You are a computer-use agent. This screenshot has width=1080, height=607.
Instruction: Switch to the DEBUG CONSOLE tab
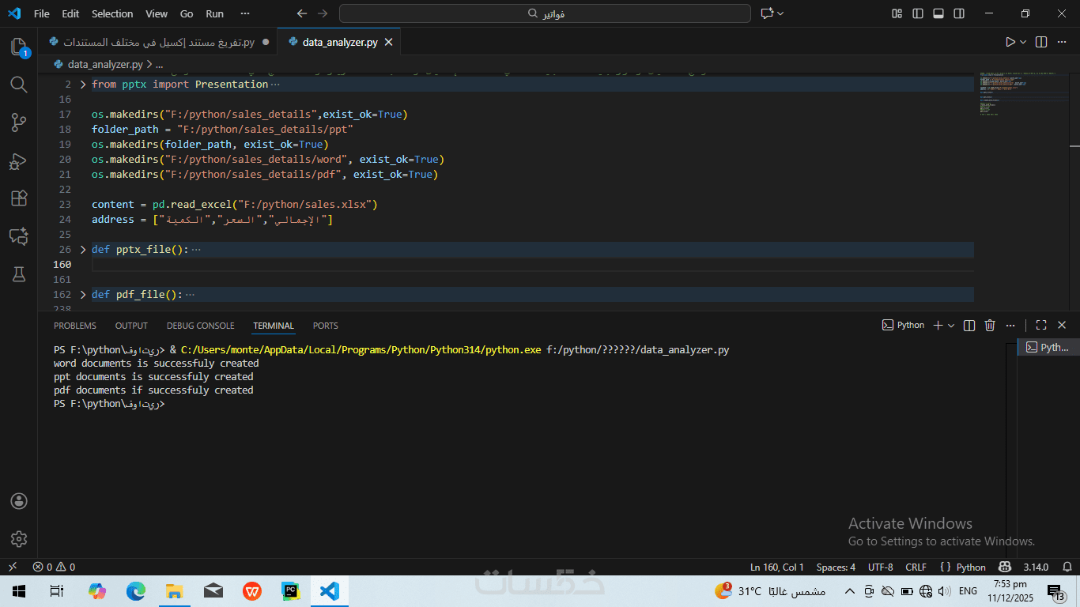pos(200,326)
